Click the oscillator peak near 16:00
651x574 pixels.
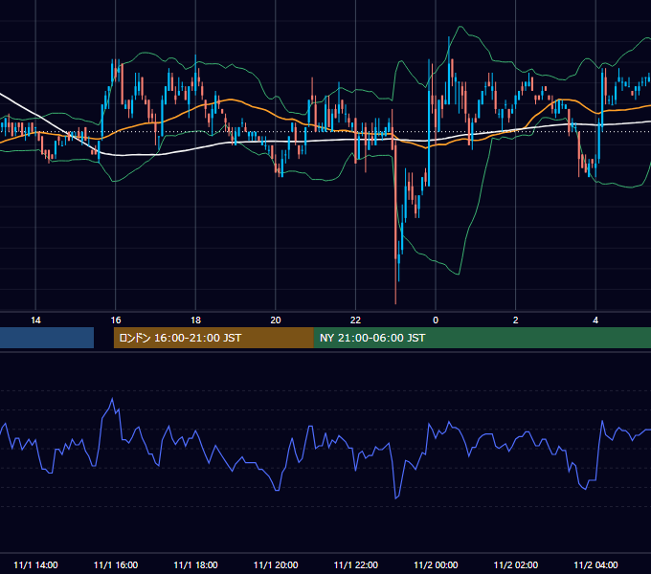tap(112, 399)
